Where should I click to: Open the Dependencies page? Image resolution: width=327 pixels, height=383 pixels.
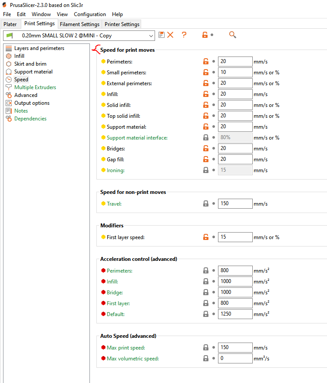pyautogui.click(x=30, y=119)
